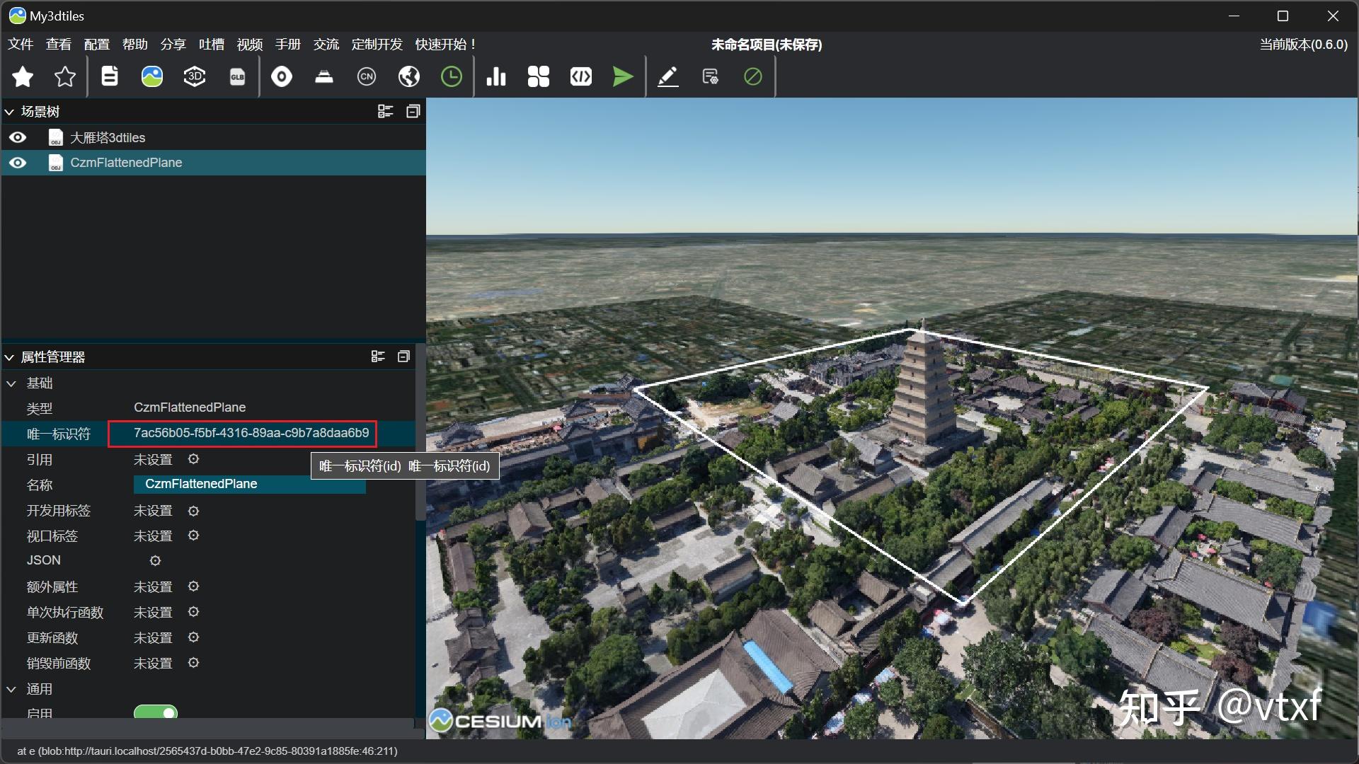Click the Cesium ion logo link
Screen dimensions: 1359x764
[x=500, y=720]
